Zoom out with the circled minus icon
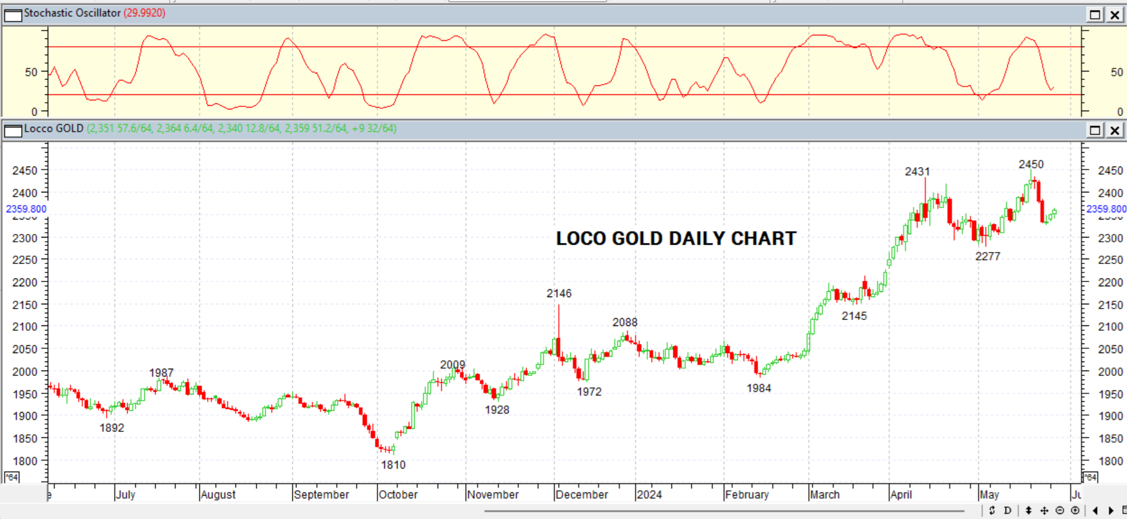Viewport: 1127px width, 519px height. (x=1060, y=511)
